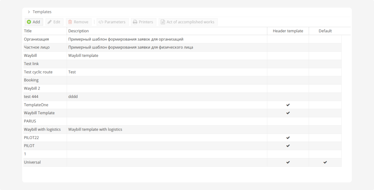Select the PARUS template row
This screenshot has width=374, height=190.
point(30,121)
